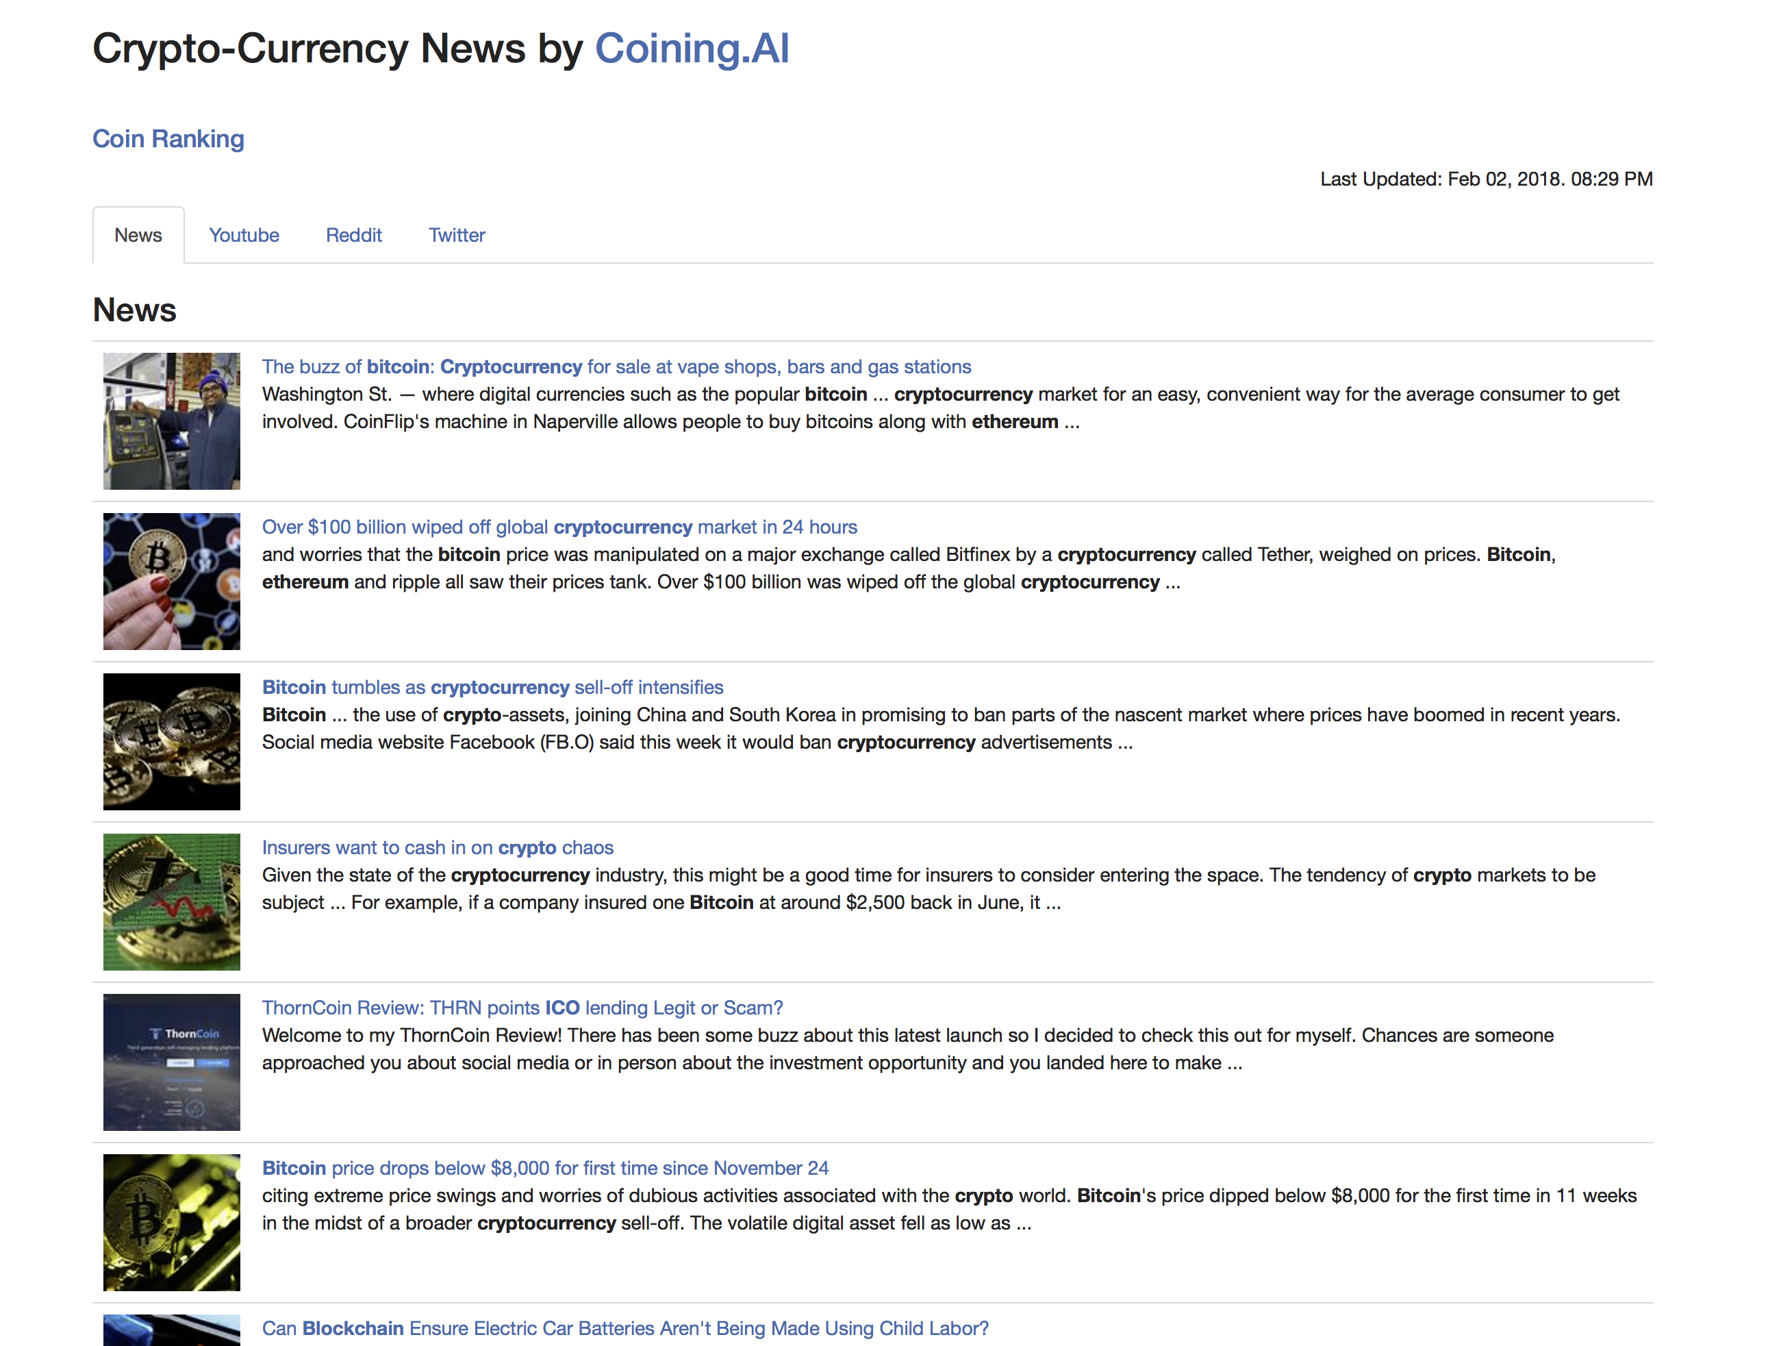
Task: Open the ThornCoin Review article
Action: tap(522, 1008)
